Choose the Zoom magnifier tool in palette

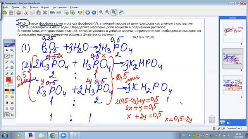(x=12, y=50)
